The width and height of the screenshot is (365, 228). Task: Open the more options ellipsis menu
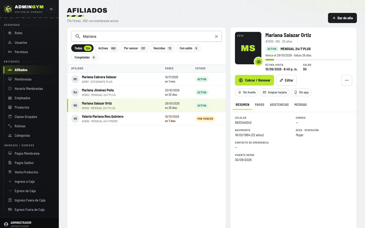[347, 80]
